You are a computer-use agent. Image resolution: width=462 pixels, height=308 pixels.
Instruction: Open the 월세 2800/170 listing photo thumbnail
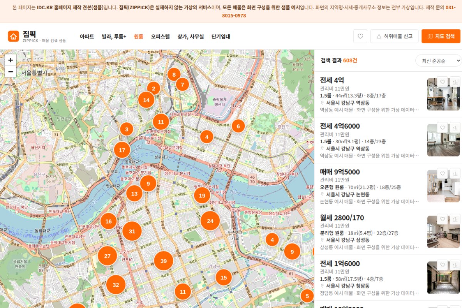tap(444, 232)
